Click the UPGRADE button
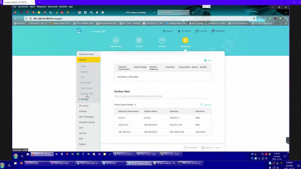Image resolution: width=301 pixels, height=169 pixels. click(218, 31)
